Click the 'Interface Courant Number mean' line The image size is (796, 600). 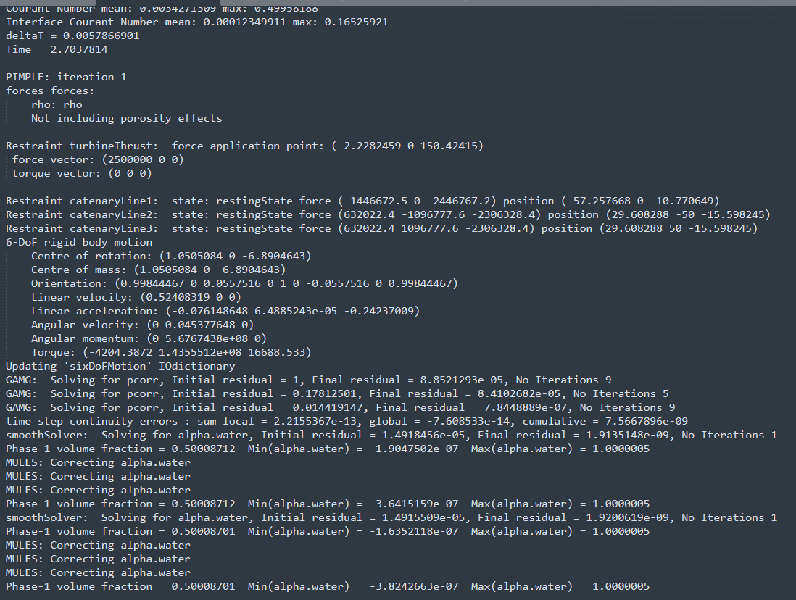196,22
